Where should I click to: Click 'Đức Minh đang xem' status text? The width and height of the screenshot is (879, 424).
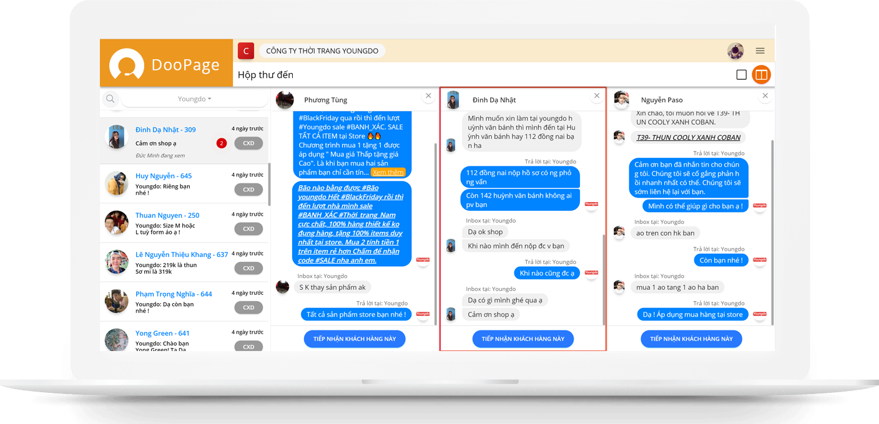click(160, 155)
